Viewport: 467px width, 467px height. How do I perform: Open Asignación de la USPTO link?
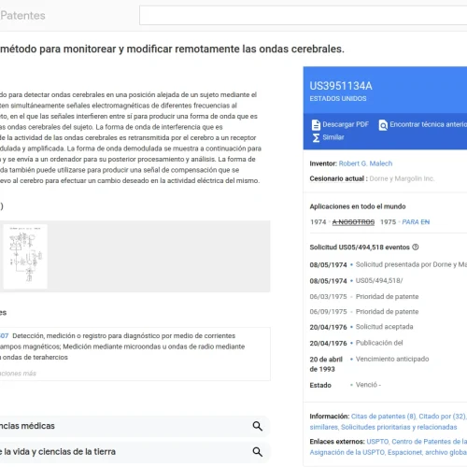pos(347,452)
